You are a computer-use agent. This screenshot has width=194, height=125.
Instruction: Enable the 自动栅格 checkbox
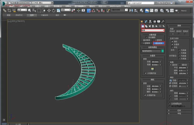tap(147, 37)
